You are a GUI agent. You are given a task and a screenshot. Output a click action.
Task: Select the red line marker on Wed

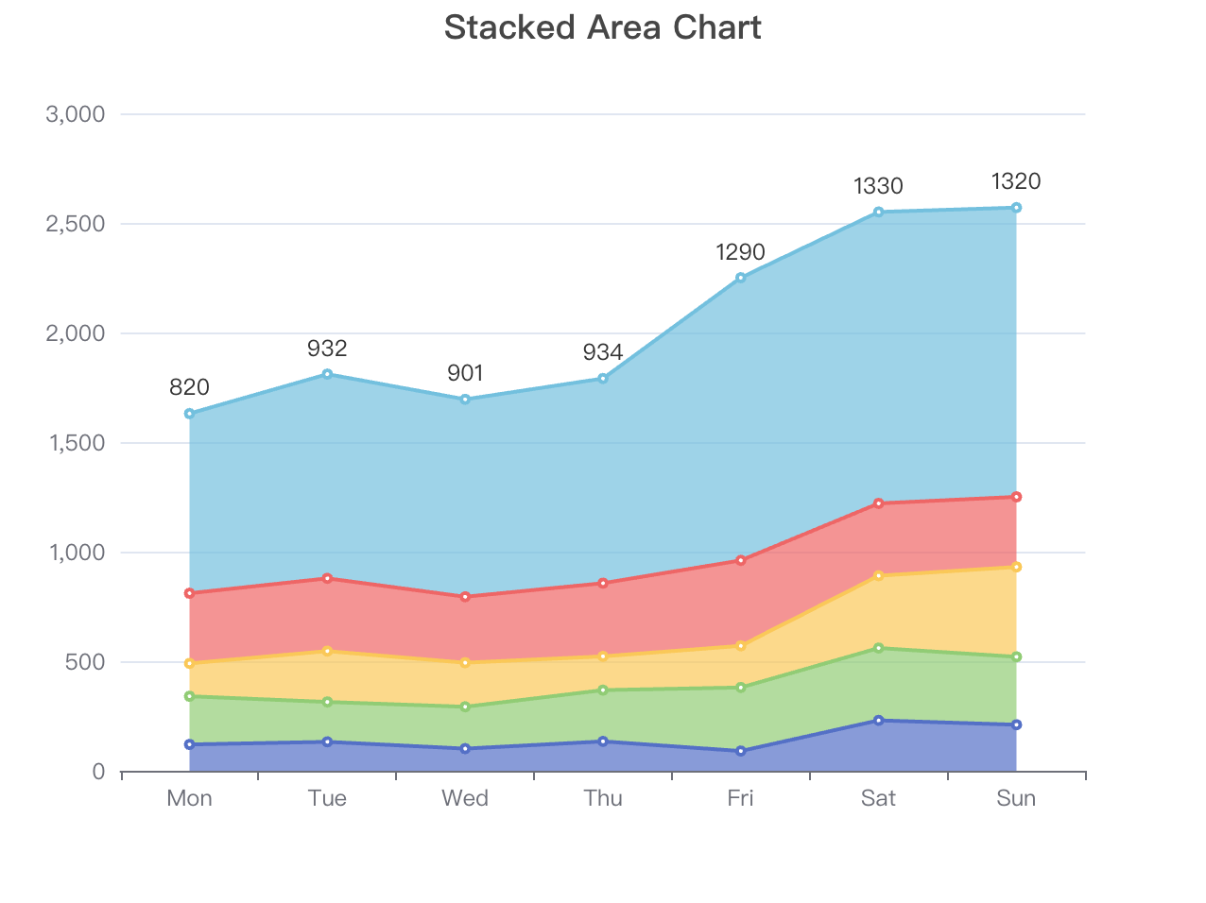(465, 597)
